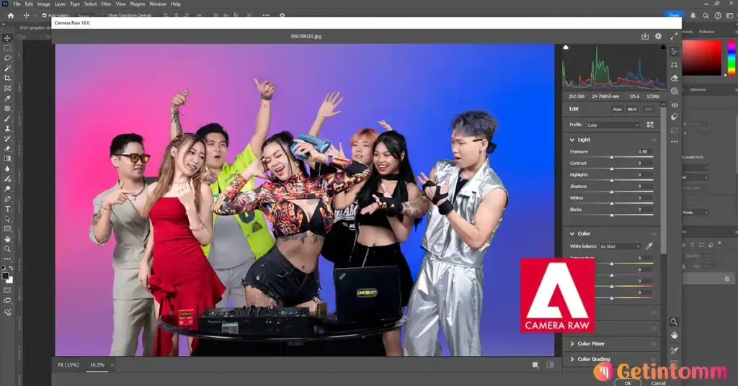Select the Horizontal Type tool

click(x=7, y=209)
